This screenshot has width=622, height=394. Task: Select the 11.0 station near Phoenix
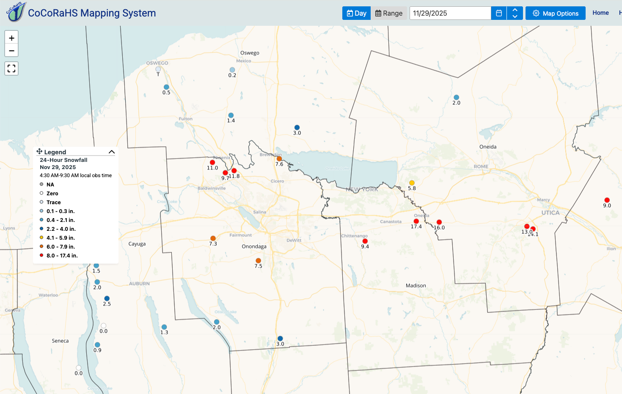pos(212,162)
